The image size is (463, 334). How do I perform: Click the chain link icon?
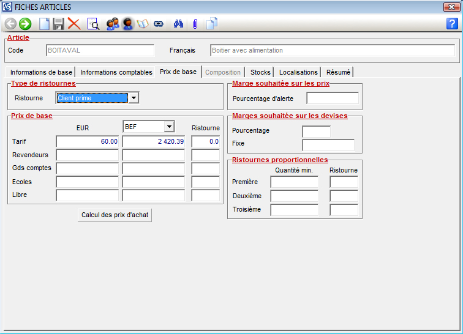[x=159, y=24]
